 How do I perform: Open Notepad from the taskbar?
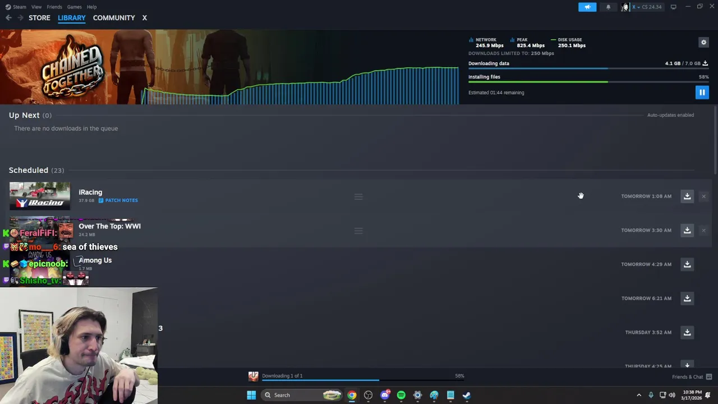click(450, 395)
